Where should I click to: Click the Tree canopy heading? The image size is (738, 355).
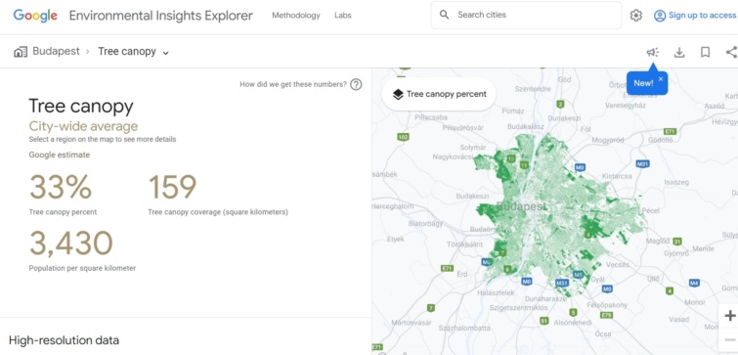[81, 106]
